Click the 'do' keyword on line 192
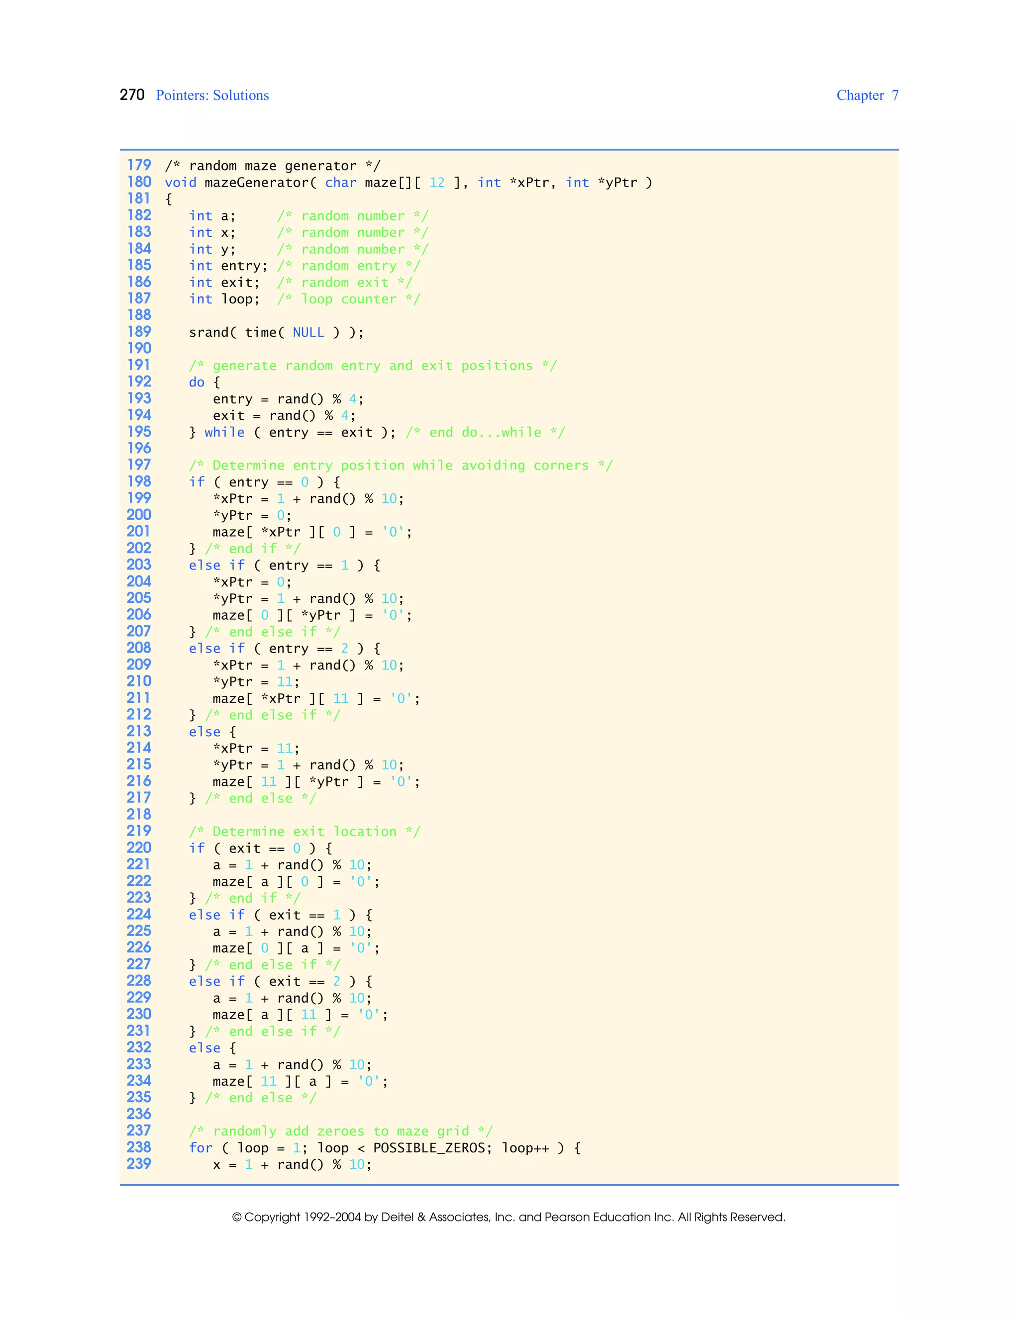Viewport: 1019px width, 1318px height. pyautogui.click(x=197, y=382)
